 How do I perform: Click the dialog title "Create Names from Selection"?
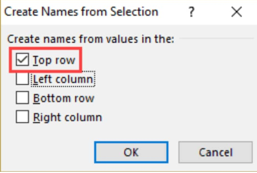pyautogui.click(x=81, y=12)
